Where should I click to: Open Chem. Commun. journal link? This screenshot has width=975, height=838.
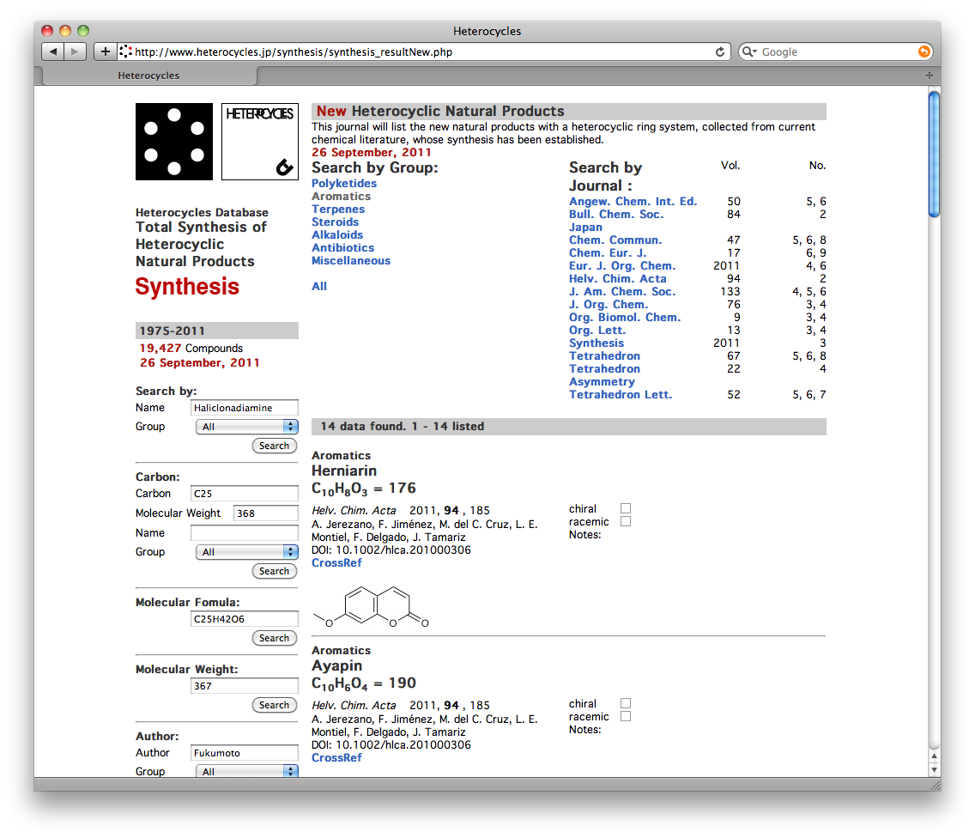tap(615, 240)
